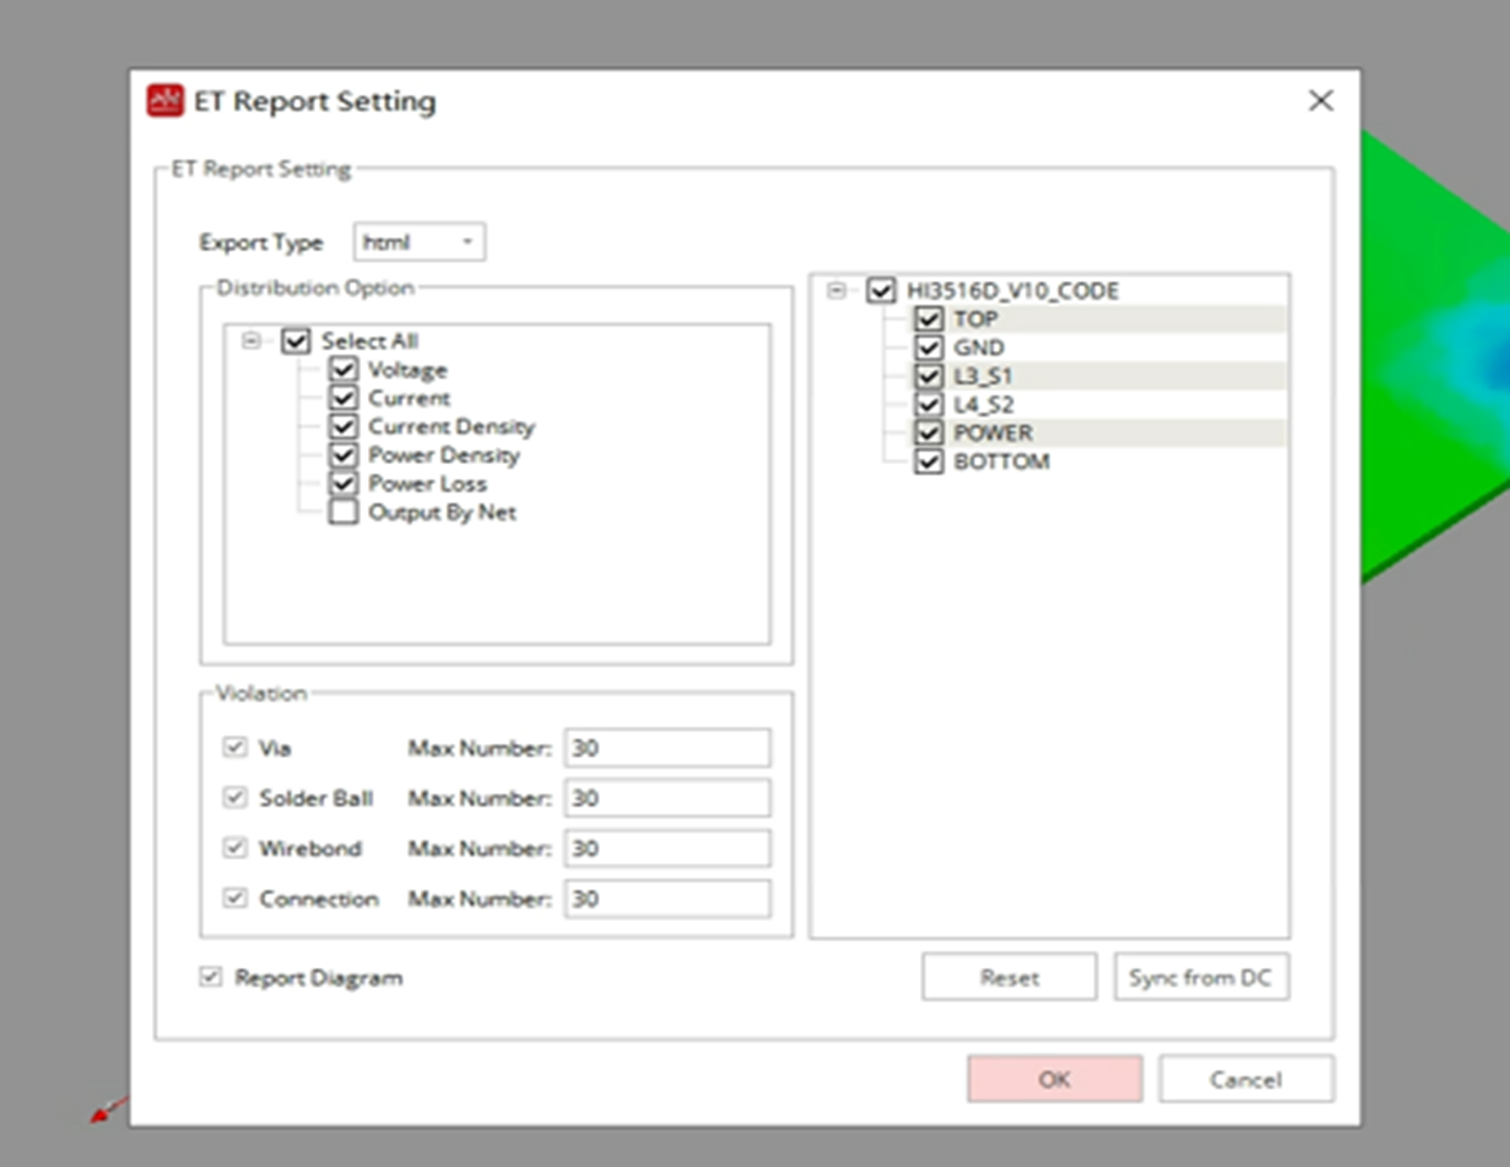Close the ET Report Setting dialog
This screenshot has height=1167, width=1510.
pyautogui.click(x=1320, y=101)
